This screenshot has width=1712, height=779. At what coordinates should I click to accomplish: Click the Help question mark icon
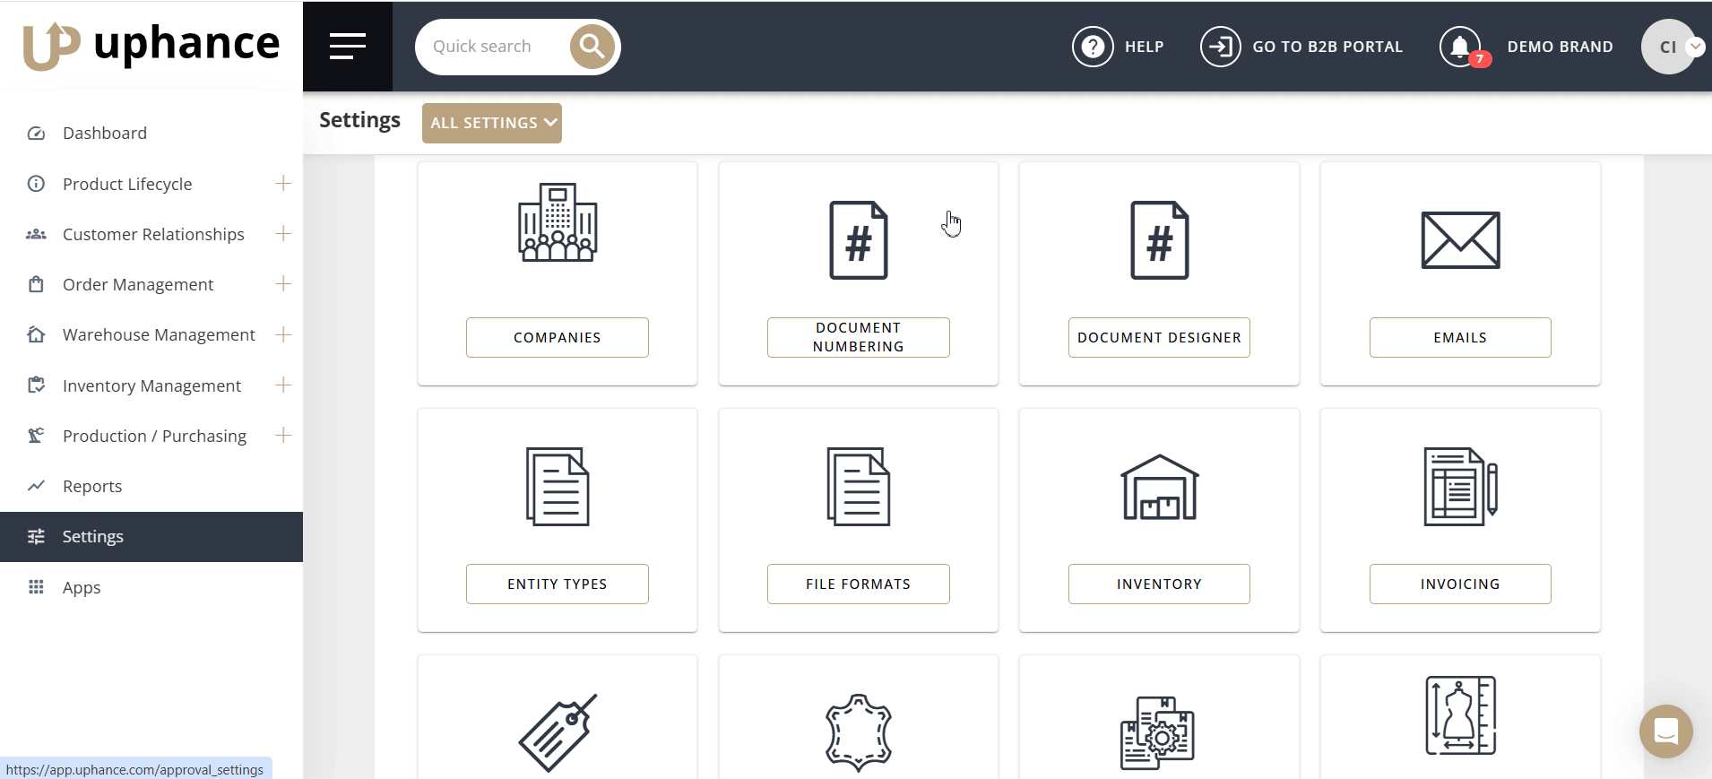click(1093, 47)
